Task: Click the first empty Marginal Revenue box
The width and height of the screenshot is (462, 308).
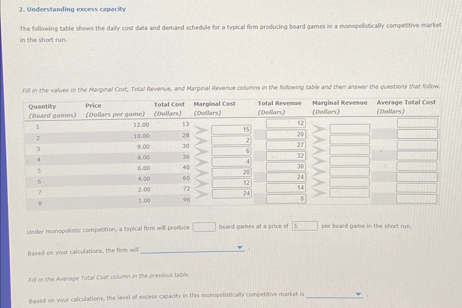Action: pyautogui.click(x=350, y=128)
